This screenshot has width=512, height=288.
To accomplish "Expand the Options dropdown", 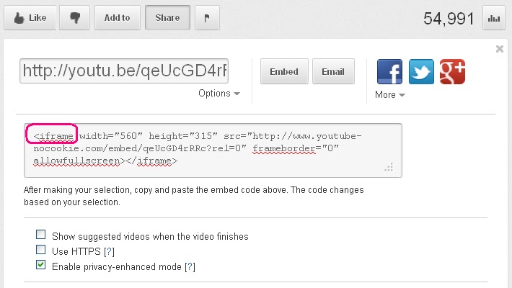I will pos(219,94).
